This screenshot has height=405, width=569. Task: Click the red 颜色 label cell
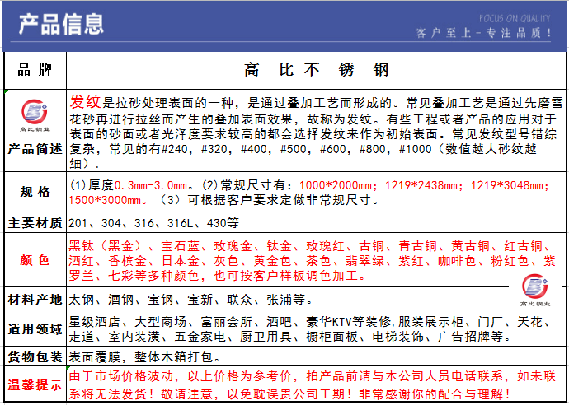tap(35, 260)
